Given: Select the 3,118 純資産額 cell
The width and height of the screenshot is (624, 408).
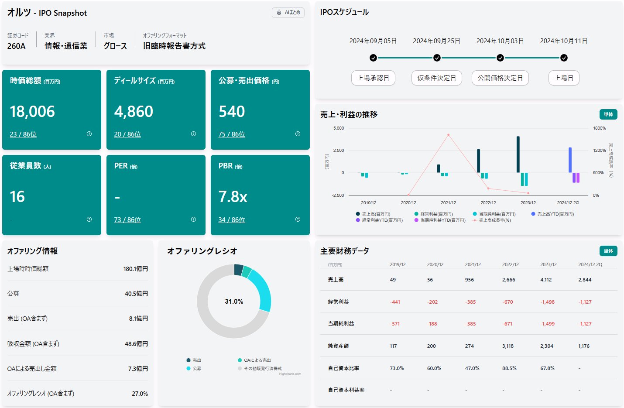Looking at the screenshot, I should click(507, 346).
